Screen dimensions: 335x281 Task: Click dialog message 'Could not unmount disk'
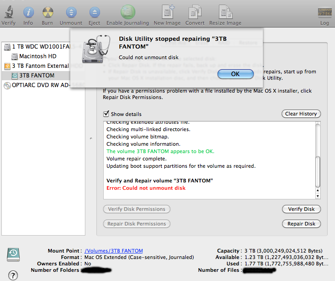(x=149, y=57)
